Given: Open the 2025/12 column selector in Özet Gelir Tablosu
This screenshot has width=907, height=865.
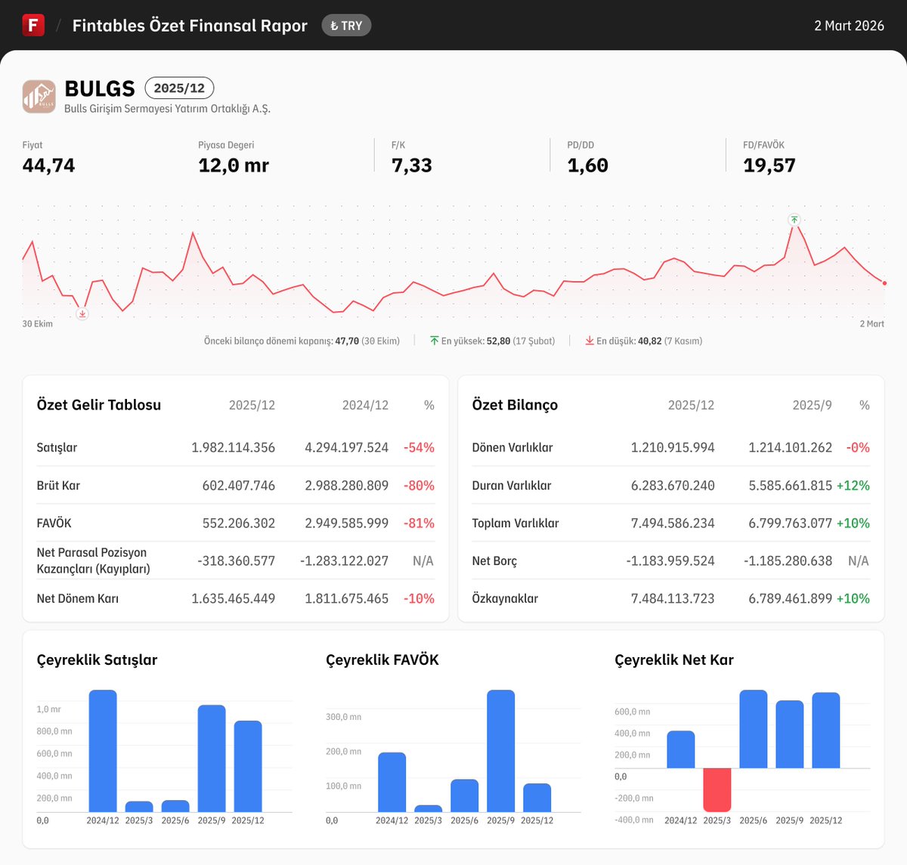Looking at the screenshot, I should click(x=252, y=405).
